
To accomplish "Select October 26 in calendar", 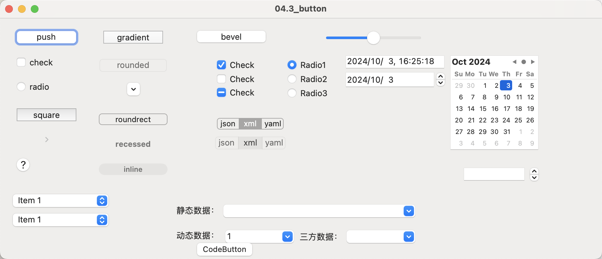I will coord(530,120).
